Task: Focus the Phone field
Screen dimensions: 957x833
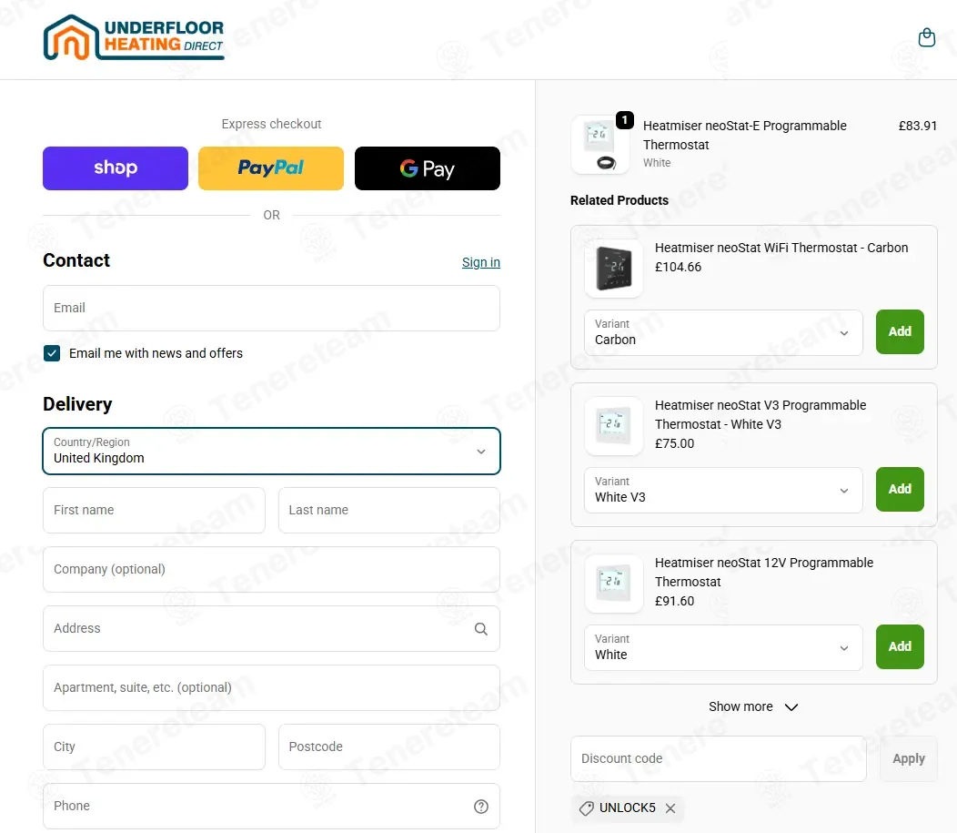Action: (272, 806)
